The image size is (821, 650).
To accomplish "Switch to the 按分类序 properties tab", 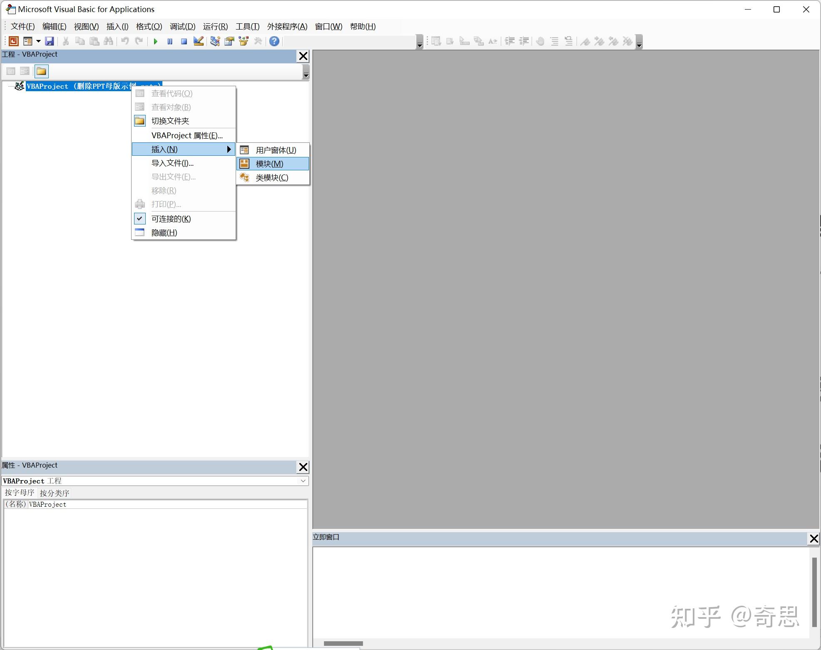I will click(x=54, y=493).
